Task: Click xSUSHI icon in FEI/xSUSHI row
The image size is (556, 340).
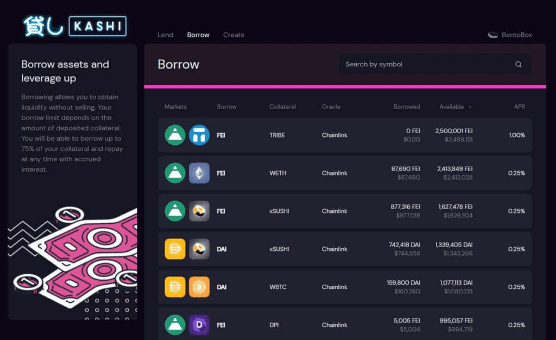Action: [x=199, y=211]
